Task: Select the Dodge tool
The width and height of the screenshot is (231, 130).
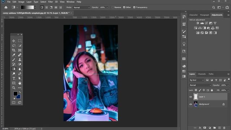Action: tap(14, 74)
